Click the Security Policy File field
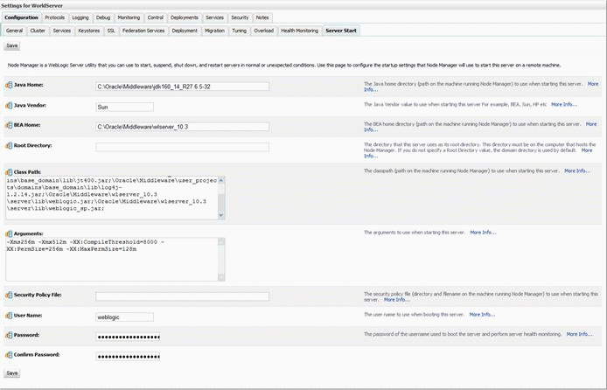This screenshot has width=607, height=390. click(x=182, y=296)
